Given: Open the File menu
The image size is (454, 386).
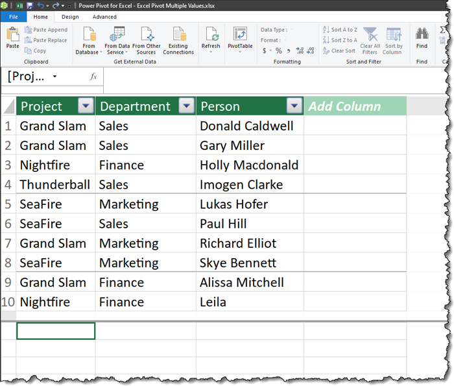Looking at the screenshot, I should point(14,17).
